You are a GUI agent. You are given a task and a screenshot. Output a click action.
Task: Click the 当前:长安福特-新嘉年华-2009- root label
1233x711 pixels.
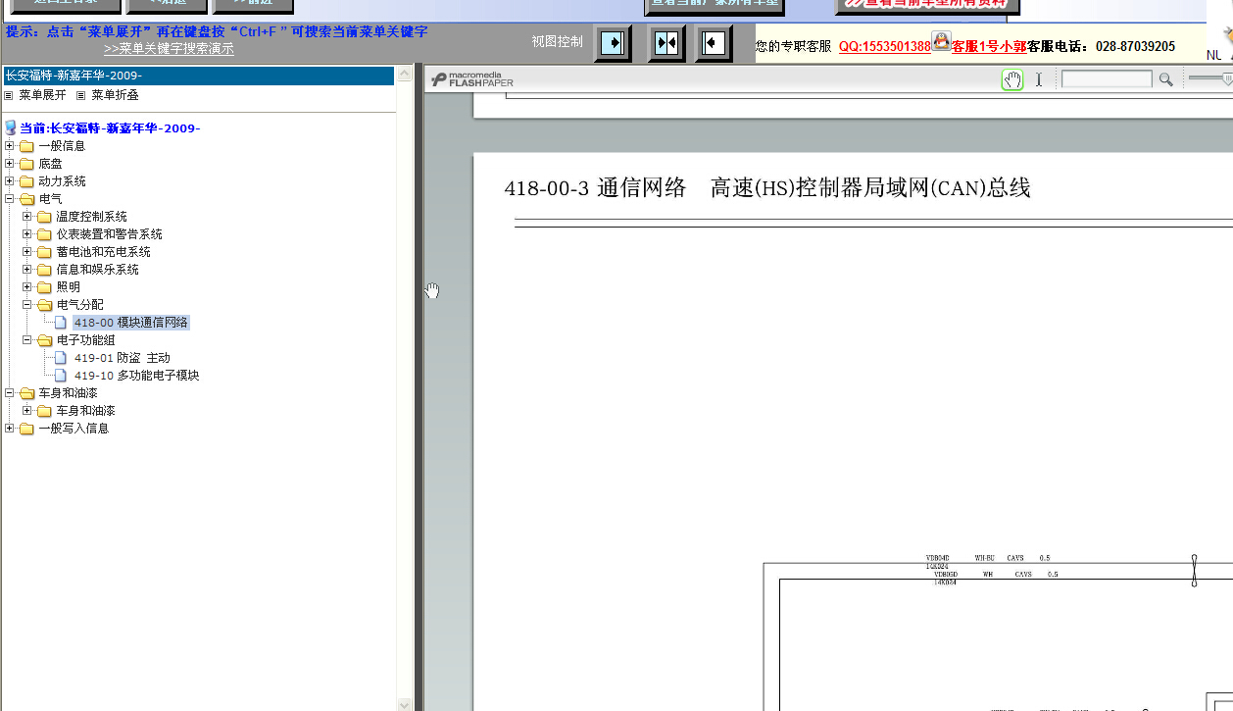tap(110, 128)
